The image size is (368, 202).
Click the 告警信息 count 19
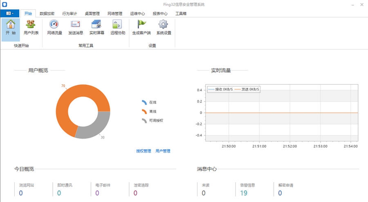tap(244, 193)
